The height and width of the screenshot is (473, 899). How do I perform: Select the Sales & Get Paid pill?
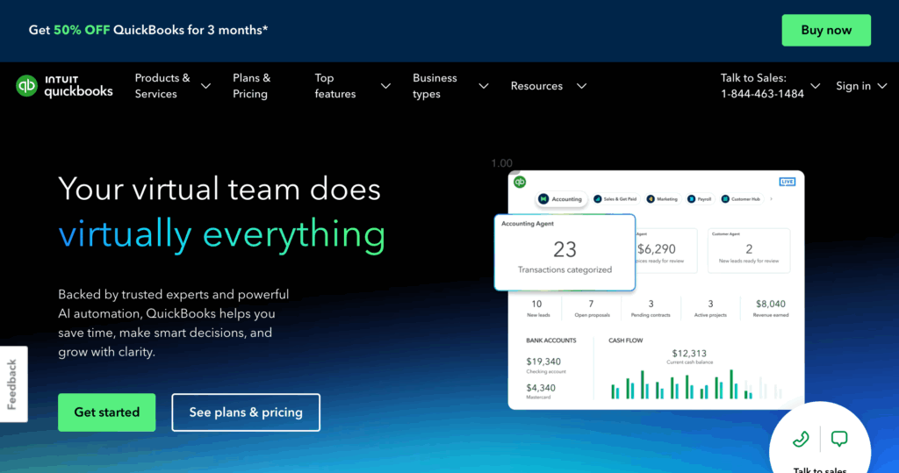click(x=615, y=199)
